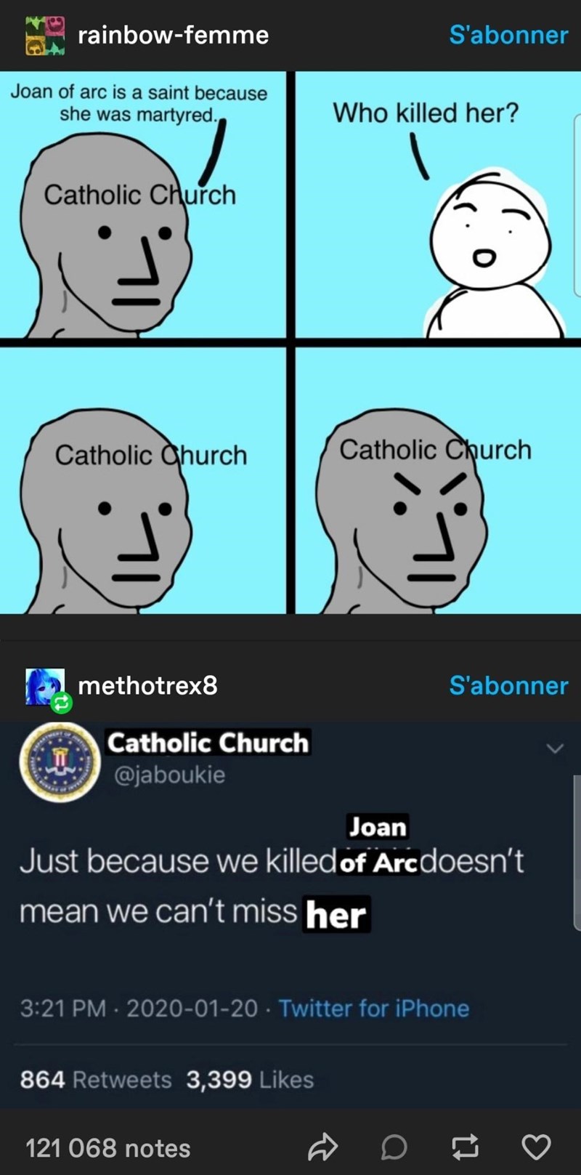Open the 'Who killed her?' comic panel
The width and height of the screenshot is (581, 1175).
436,204
